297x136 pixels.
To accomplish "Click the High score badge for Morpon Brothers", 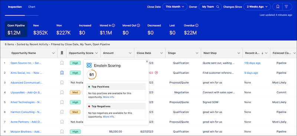I will click(75, 132).
